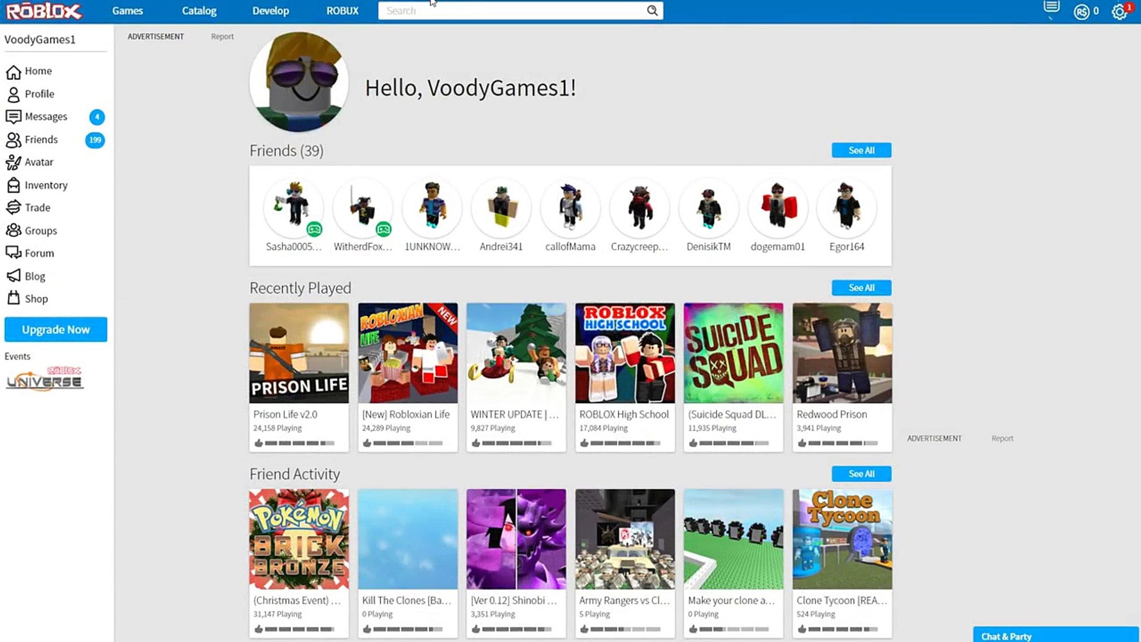Open the Trade icon in the sidebar
The width and height of the screenshot is (1141, 642).
coord(13,207)
